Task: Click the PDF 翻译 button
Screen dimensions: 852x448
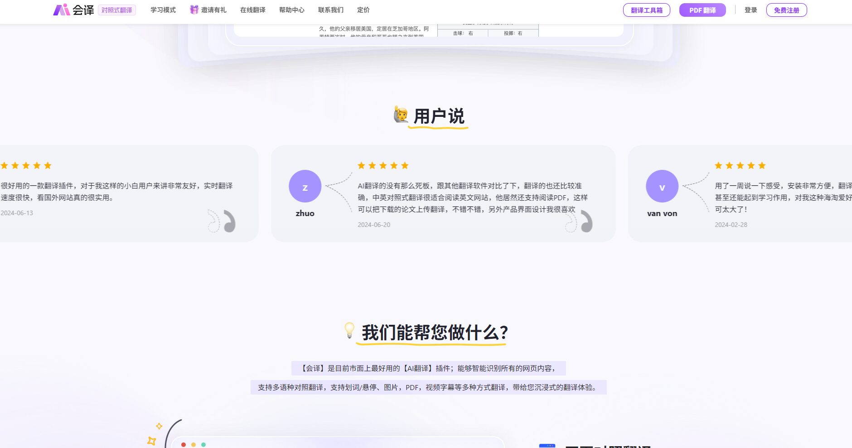Action: point(702,10)
